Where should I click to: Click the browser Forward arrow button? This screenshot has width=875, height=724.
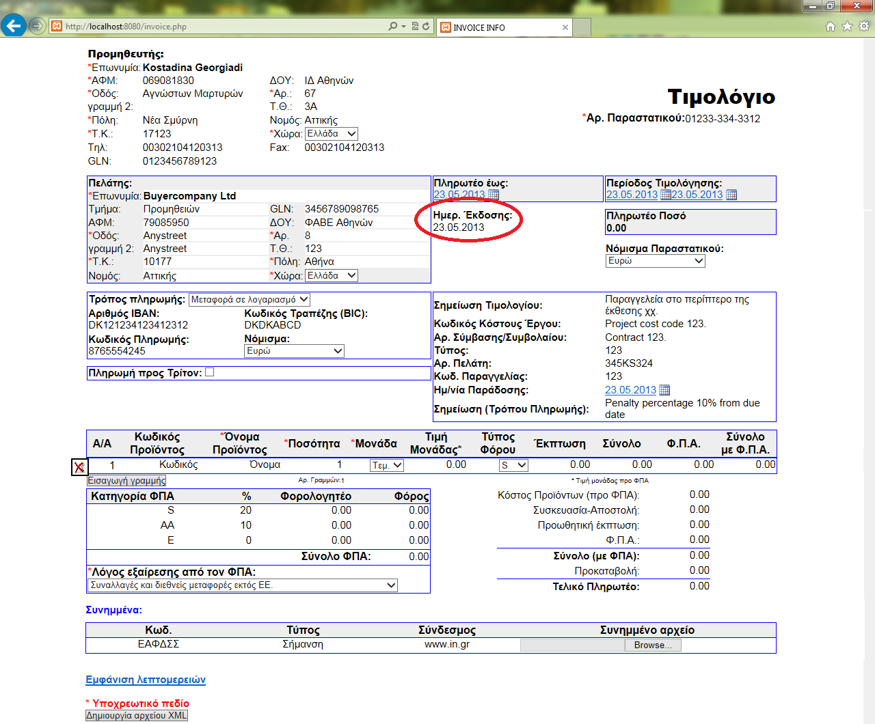[x=38, y=26]
